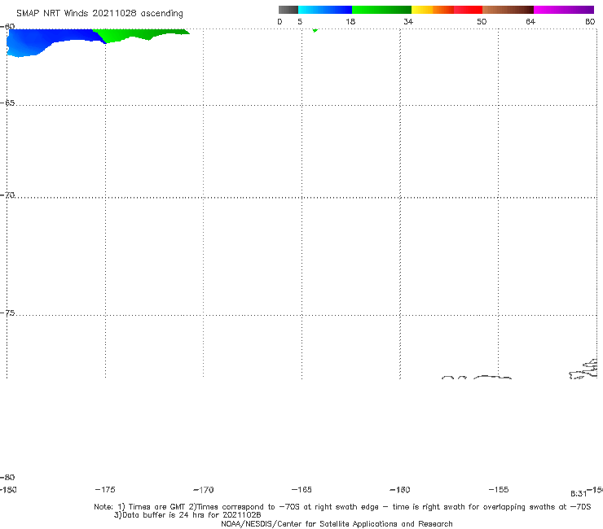Viewport: 603px width, 529px height.
Task: Click the longitude axis label '-175'
Action: coord(105,489)
